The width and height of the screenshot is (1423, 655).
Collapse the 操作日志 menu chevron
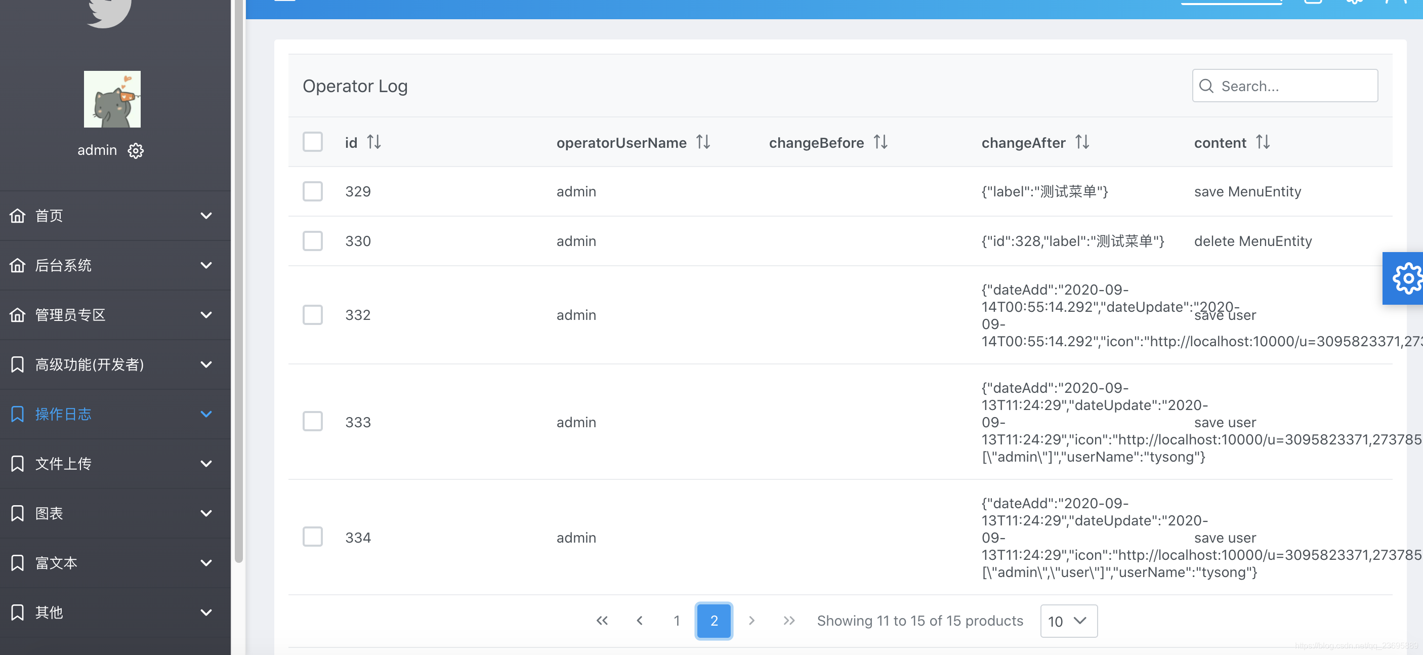click(x=206, y=414)
